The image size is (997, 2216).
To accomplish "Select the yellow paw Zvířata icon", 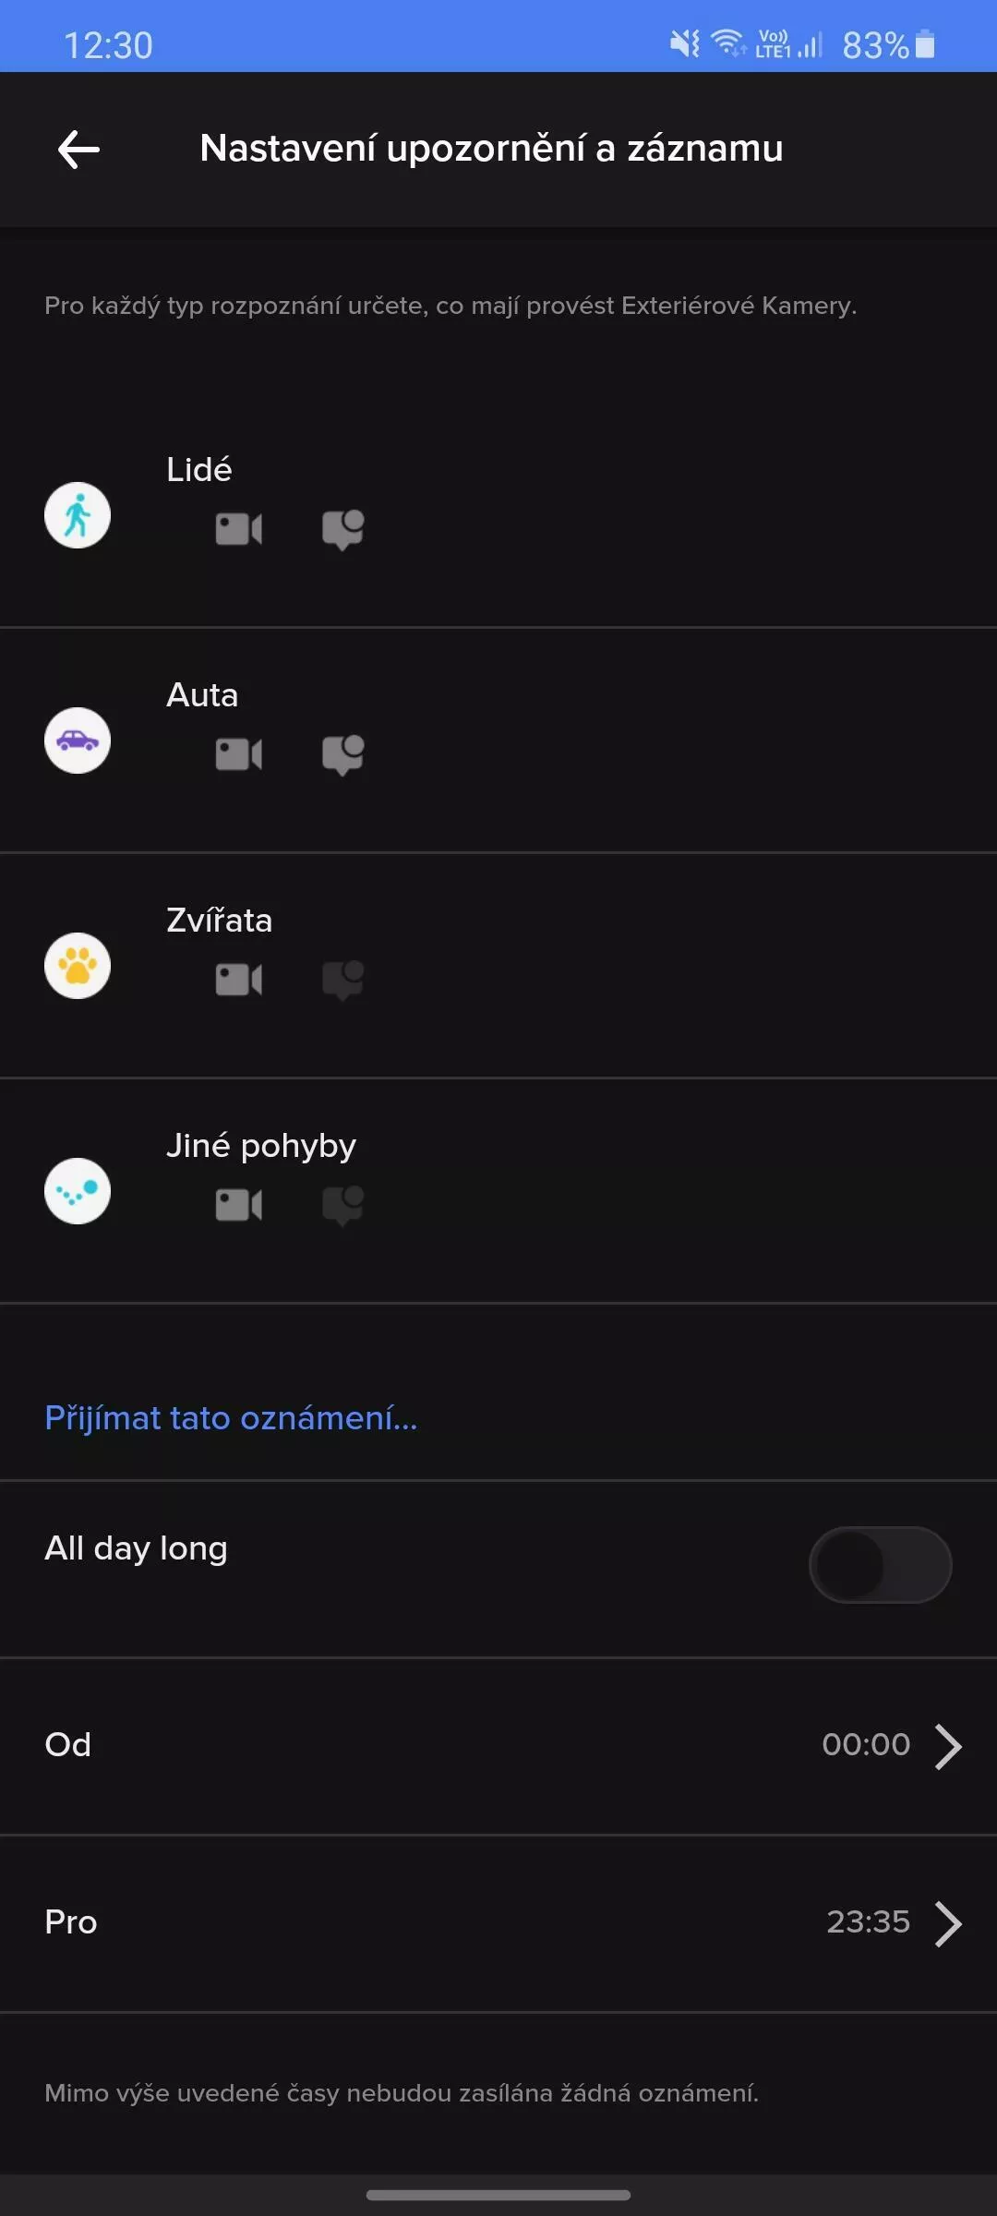I will [x=78, y=966].
